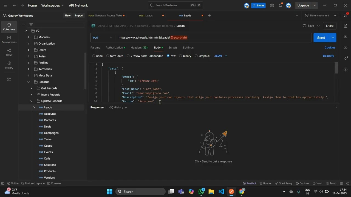Switch to the Headers tab
This screenshot has height=197, width=351.
(x=139, y=48)
